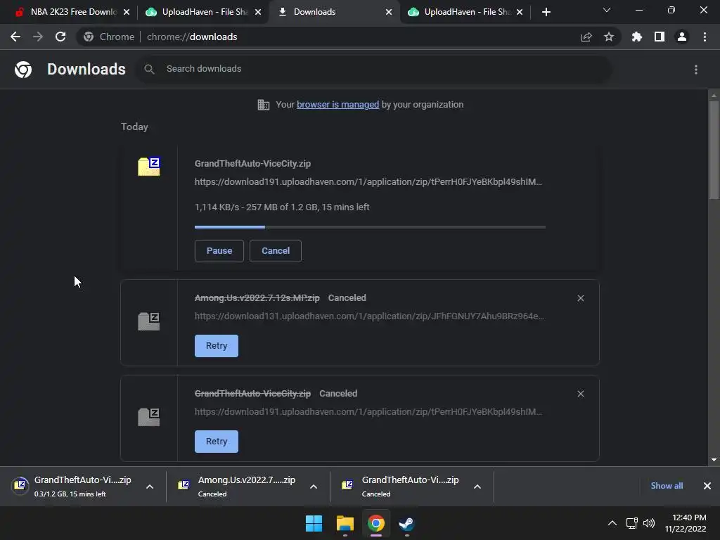Image resolution: width=720 pixels, height=540 pixels.
Task: Open the uploadhaven URL of active download
Action: [x=368, y=182]
